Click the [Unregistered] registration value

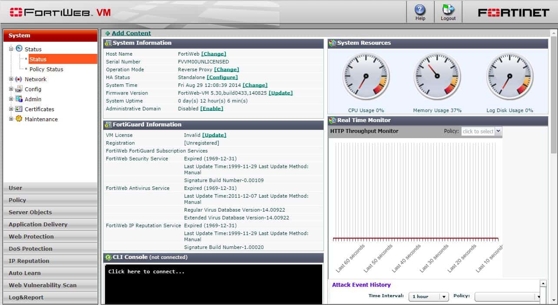[201, 143]
